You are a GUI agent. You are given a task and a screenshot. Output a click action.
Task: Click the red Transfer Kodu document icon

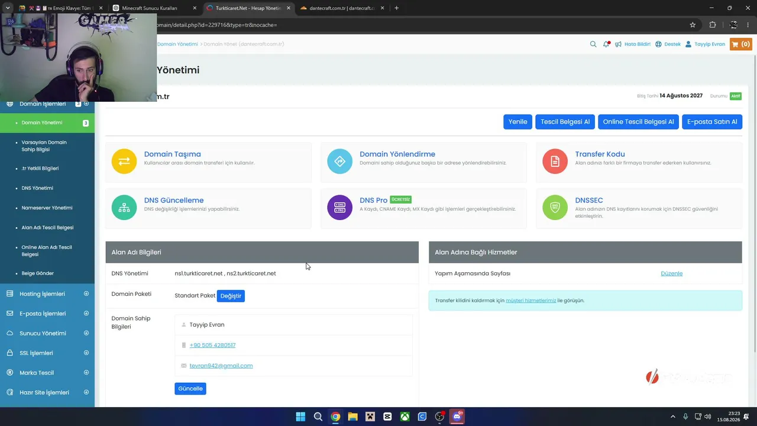tap(555, 162)
